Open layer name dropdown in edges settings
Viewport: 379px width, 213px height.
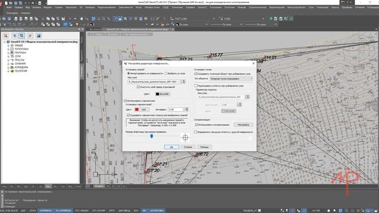coord(179,82)
